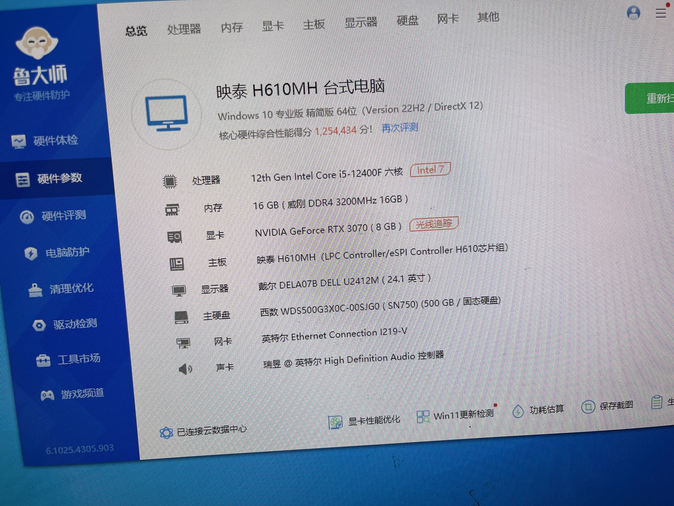This screenshot has width=674, height=506.
Task: Switch to 处理器 tab
Action: point(184,29)
